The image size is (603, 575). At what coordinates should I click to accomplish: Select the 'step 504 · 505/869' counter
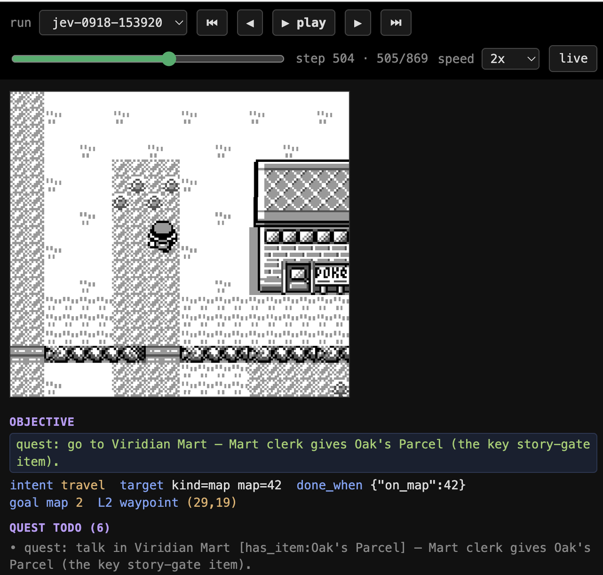click(x=362, y=59)
